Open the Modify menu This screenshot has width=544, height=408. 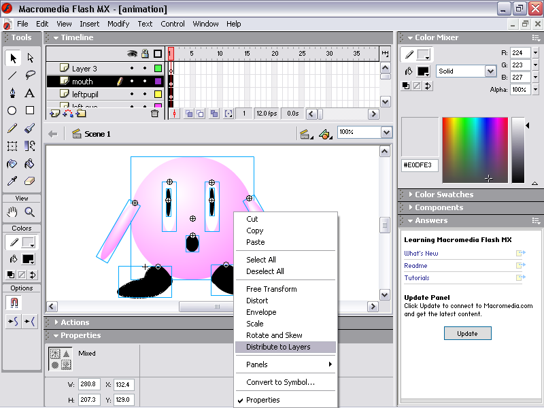pyautogui.click(x=118, y=24)
